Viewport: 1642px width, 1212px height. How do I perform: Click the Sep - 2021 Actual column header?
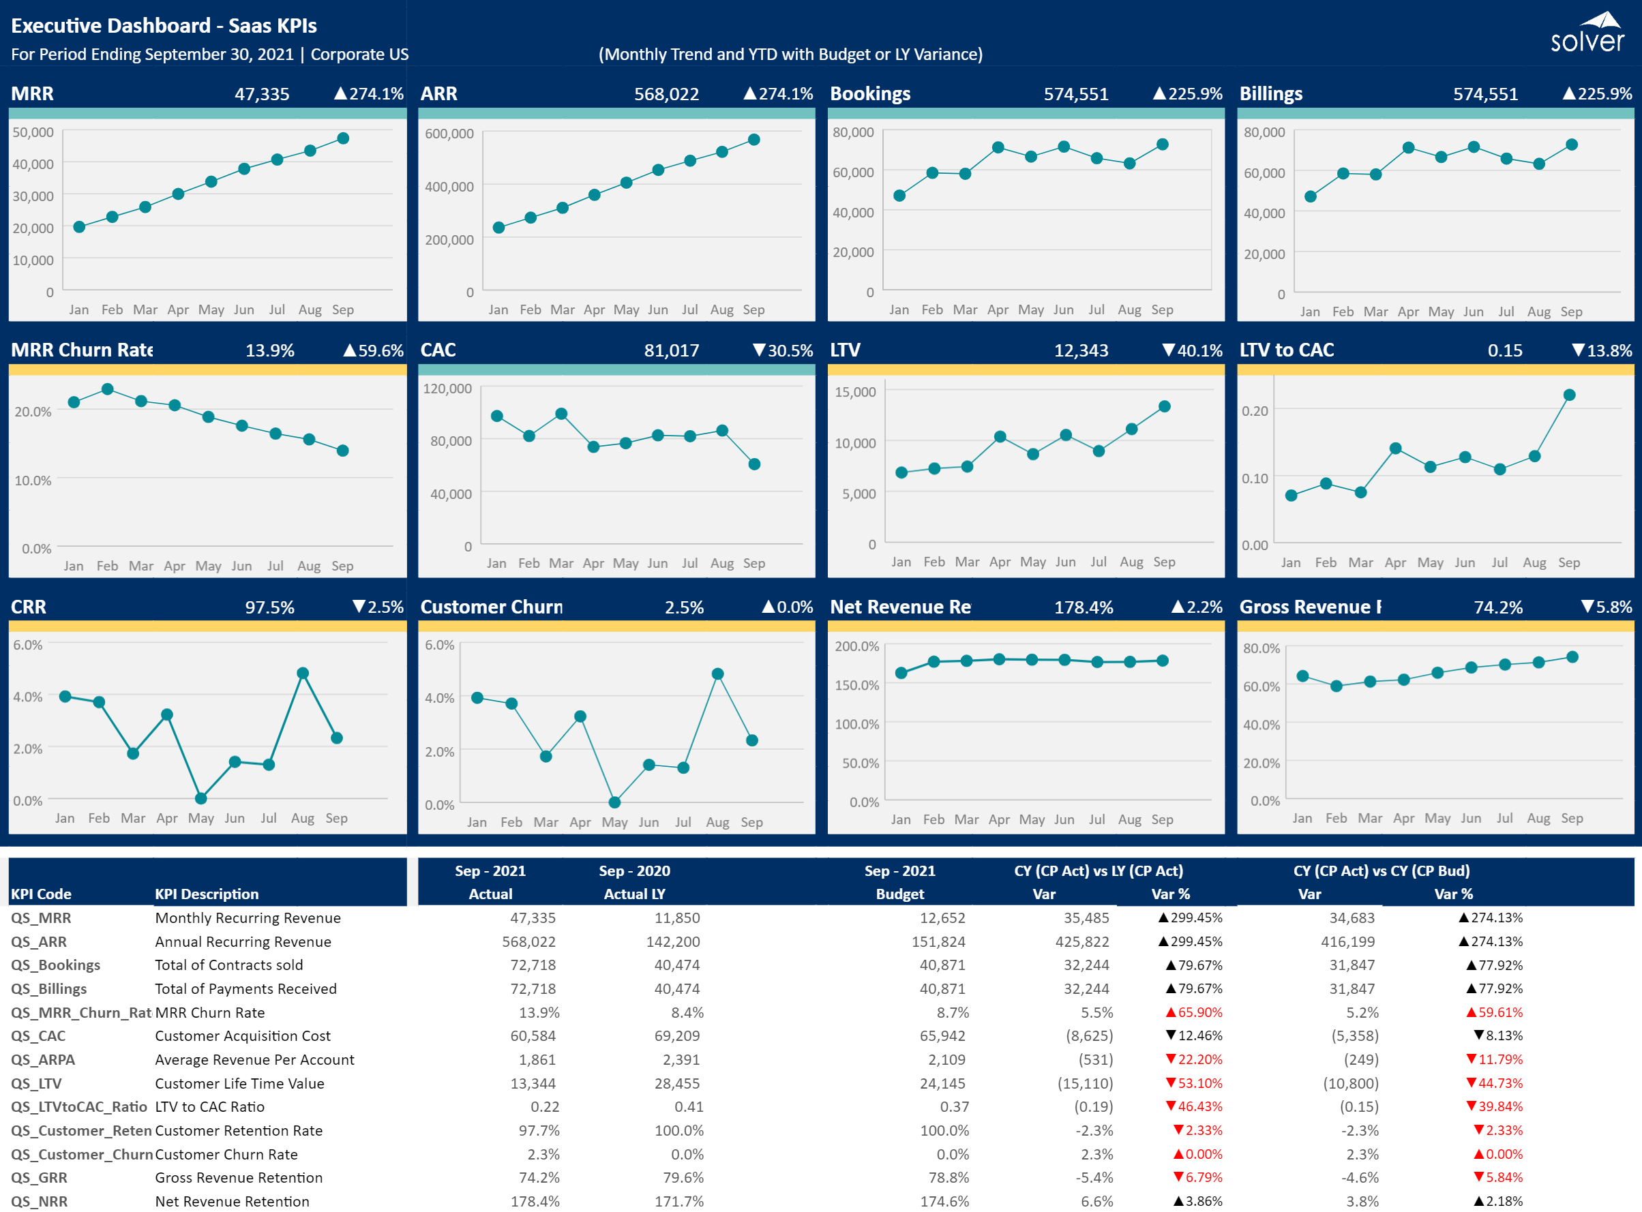click(490, 882)
